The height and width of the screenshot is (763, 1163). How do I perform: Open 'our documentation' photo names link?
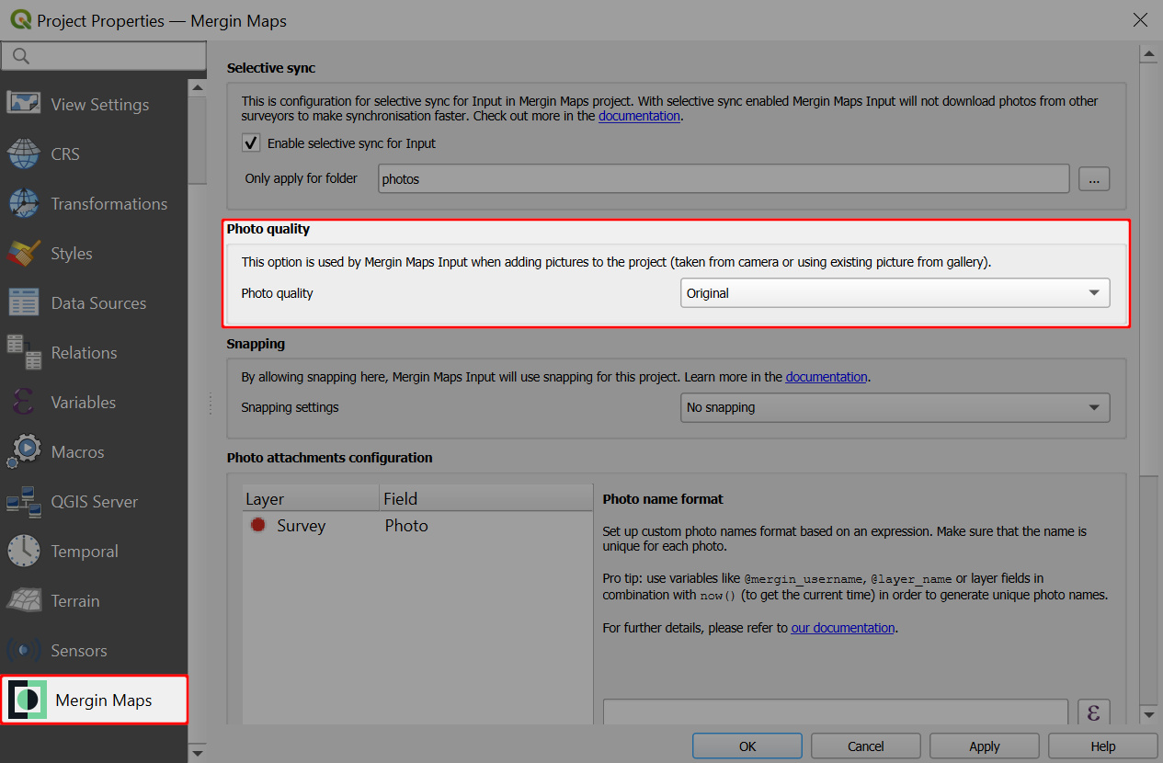pos(843,628)
